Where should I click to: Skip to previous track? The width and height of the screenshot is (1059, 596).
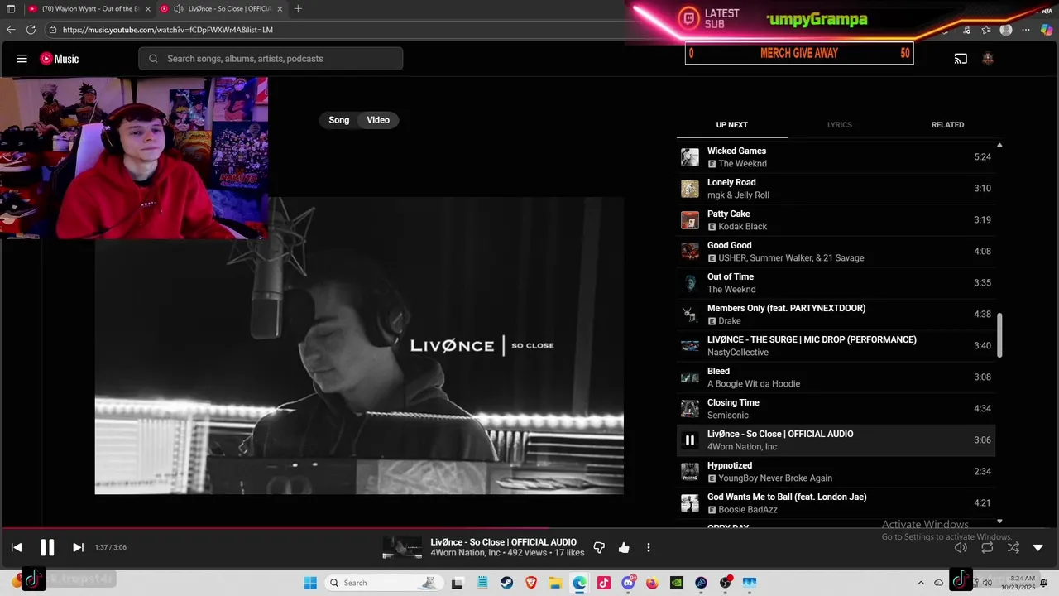[17, 547]
